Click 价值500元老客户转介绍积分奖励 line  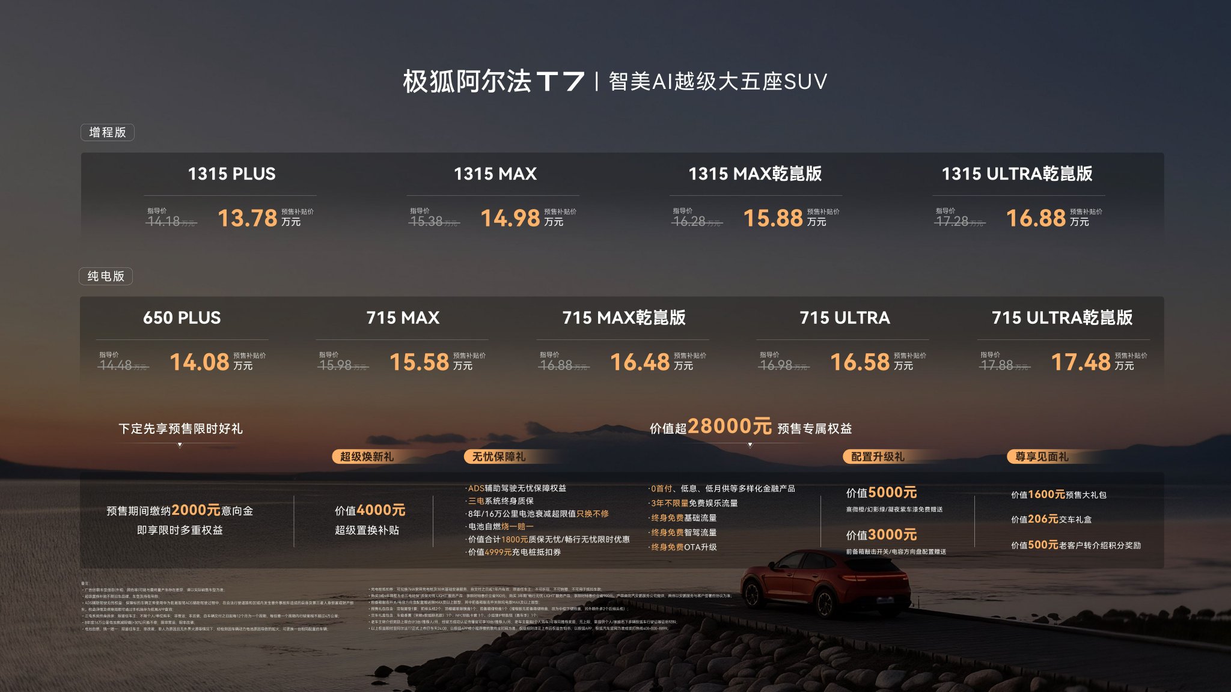[1076, 545]
